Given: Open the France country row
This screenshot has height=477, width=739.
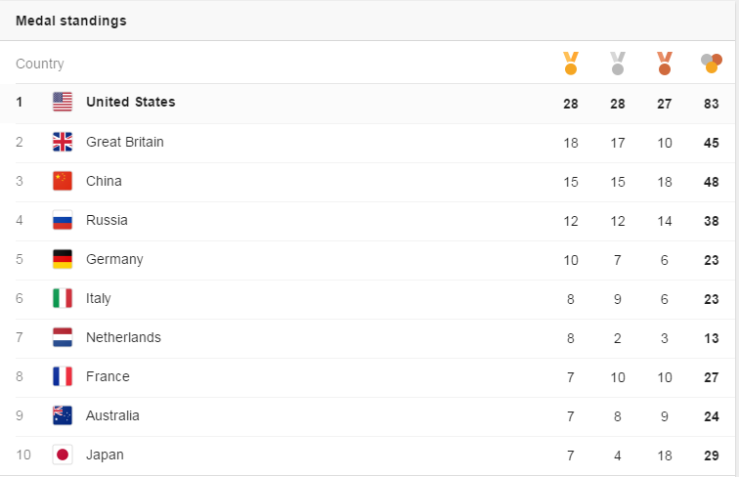Looking at the screenshot, I should click(375, 377).
